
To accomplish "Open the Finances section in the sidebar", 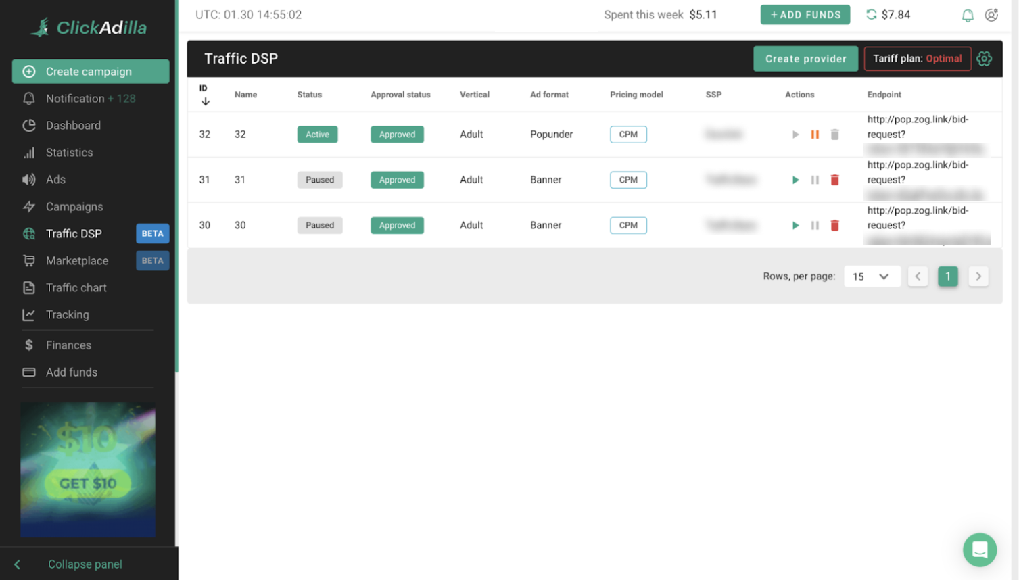I will (68, 345).
